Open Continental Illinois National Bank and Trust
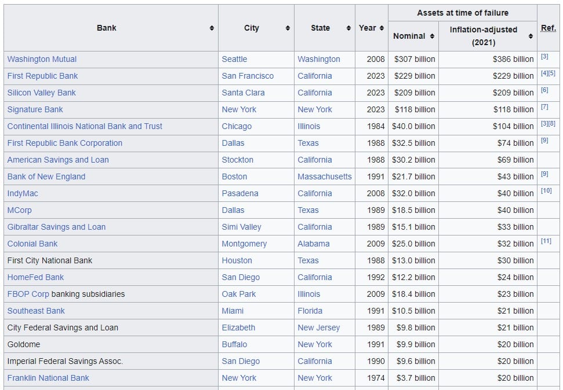The height and width of the screenshot is (390, 563). 85,126
